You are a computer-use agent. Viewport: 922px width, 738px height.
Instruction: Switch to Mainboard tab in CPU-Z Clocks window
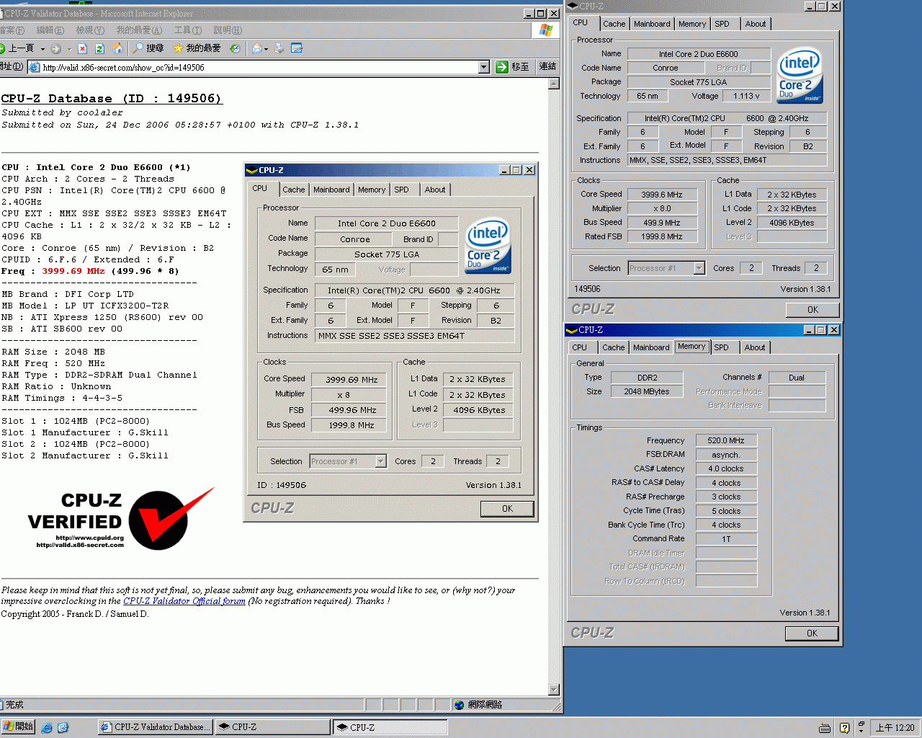(x=652, y=24)
